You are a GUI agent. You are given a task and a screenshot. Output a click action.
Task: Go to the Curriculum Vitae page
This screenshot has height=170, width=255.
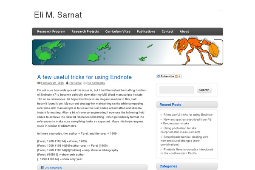118,31
